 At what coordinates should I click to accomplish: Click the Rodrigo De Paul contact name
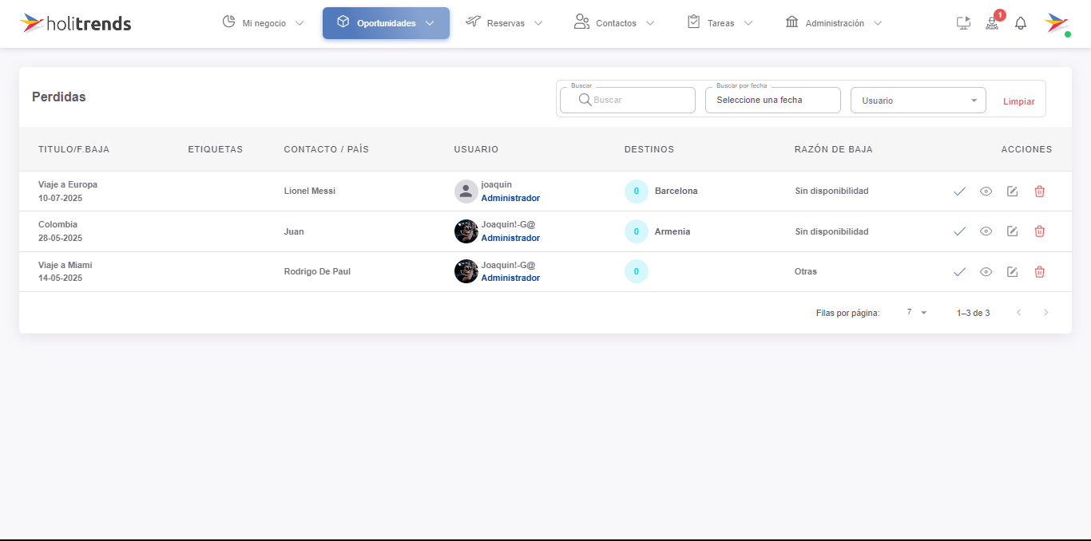(317, 271)
